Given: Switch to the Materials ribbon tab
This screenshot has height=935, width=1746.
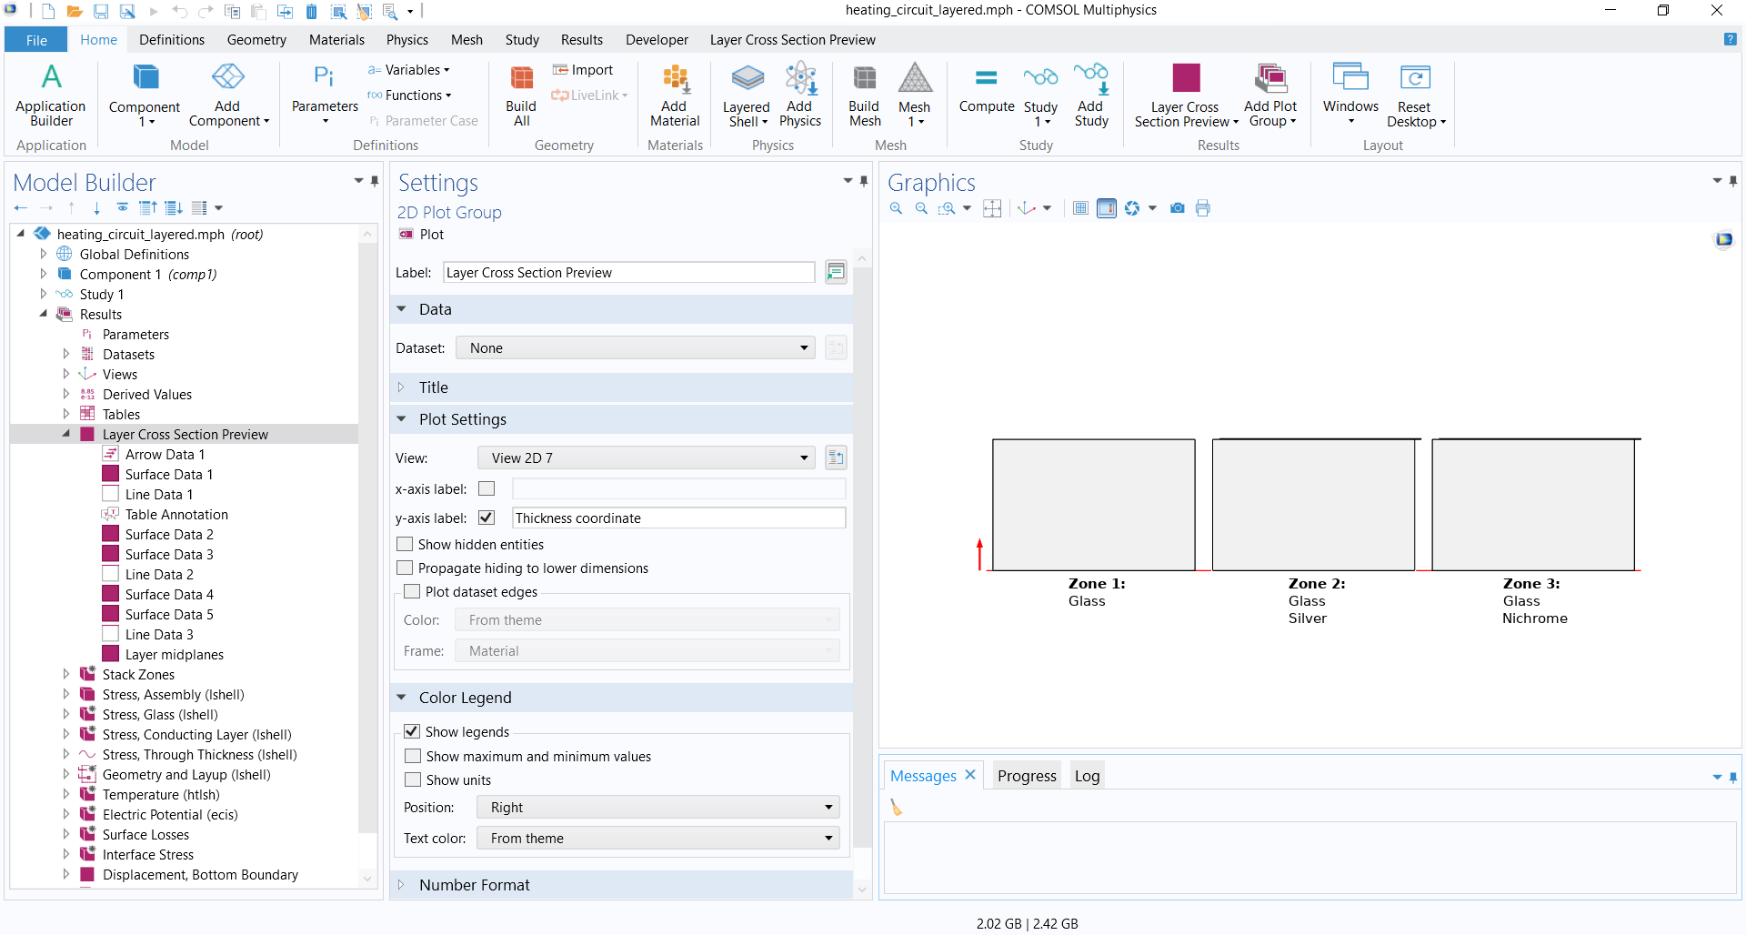Looking at the screenshot, I should pos(336,40).
